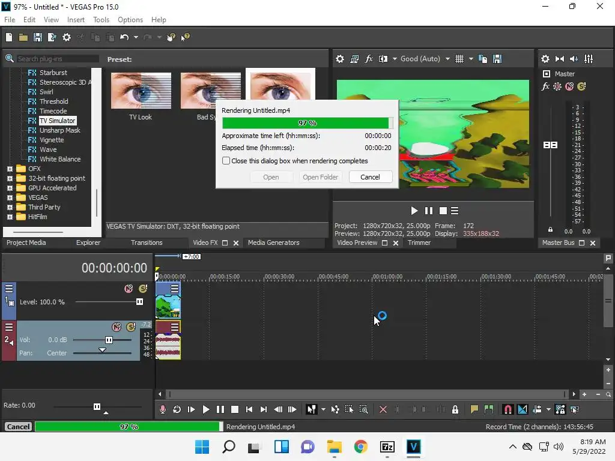Stop playback in the timeline transport bar
The image size is (615, 461).
[235, 409]
